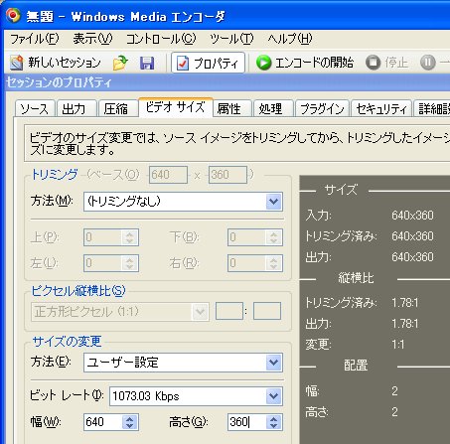Image resolution: width=450 pixels, height=444 pixels.
Task: Start encoding with エンコードの開始 button
Action: pos(305,63)
